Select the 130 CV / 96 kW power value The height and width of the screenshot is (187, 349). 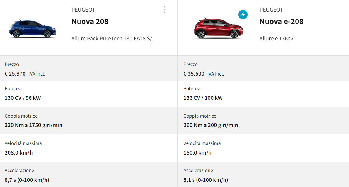pyautogui.click(x=23, y=98)
